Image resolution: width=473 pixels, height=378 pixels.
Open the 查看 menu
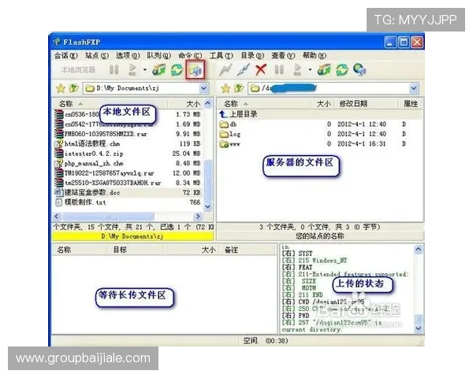[283, 55]
